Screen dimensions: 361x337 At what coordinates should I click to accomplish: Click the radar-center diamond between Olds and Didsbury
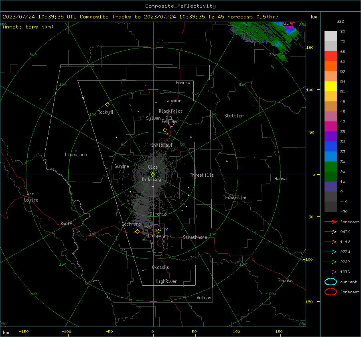[x=153, y=174]
